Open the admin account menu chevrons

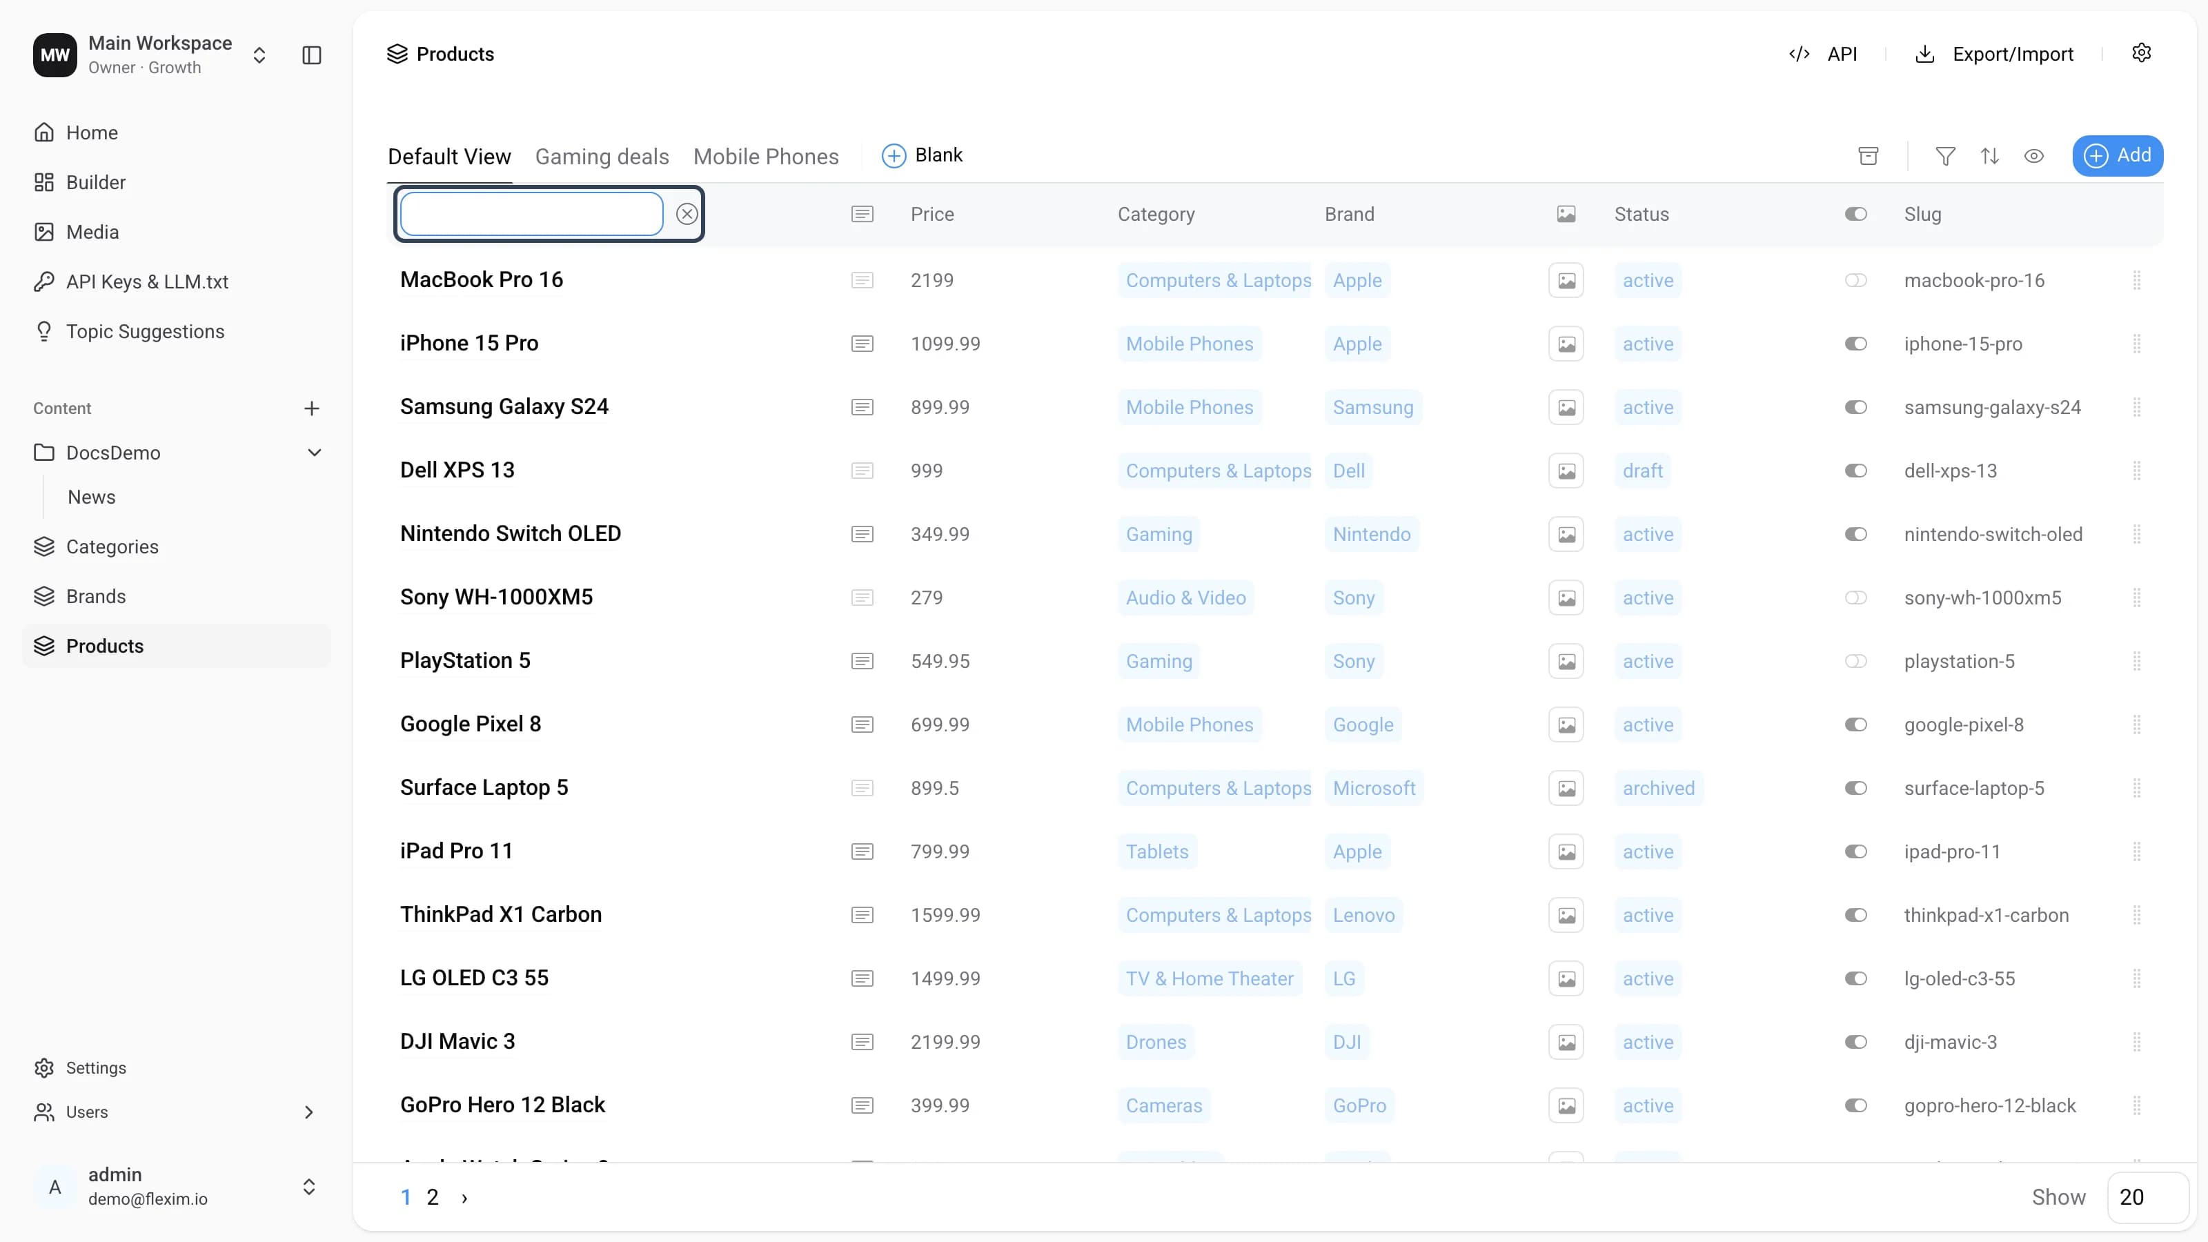point(308,1187)
